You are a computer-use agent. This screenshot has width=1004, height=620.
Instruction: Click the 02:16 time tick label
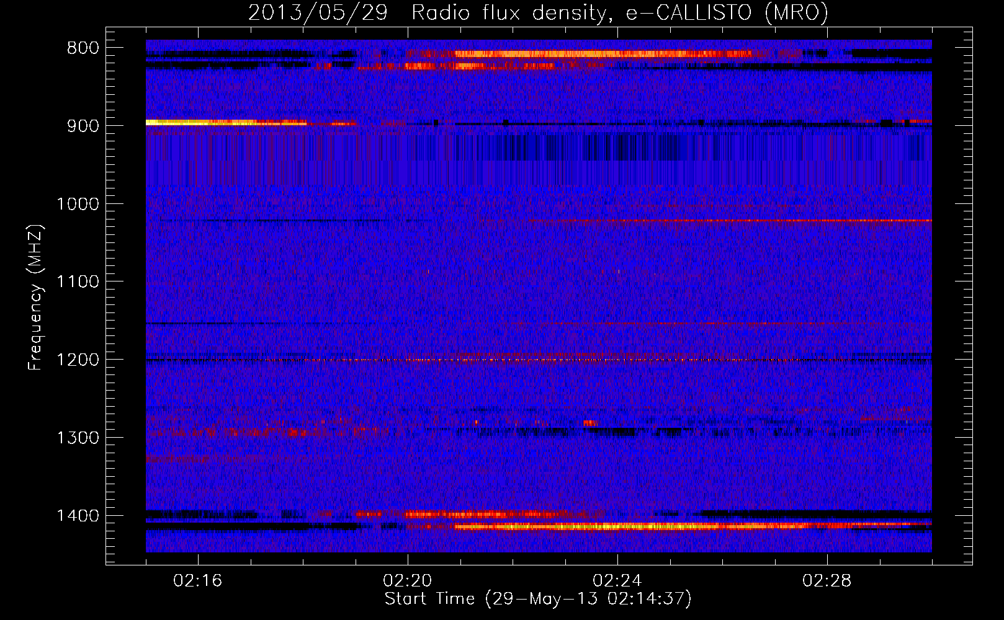pos(198,581)
